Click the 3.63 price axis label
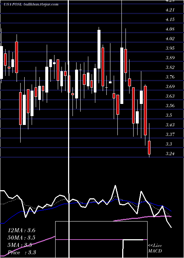 click(170, 96)
